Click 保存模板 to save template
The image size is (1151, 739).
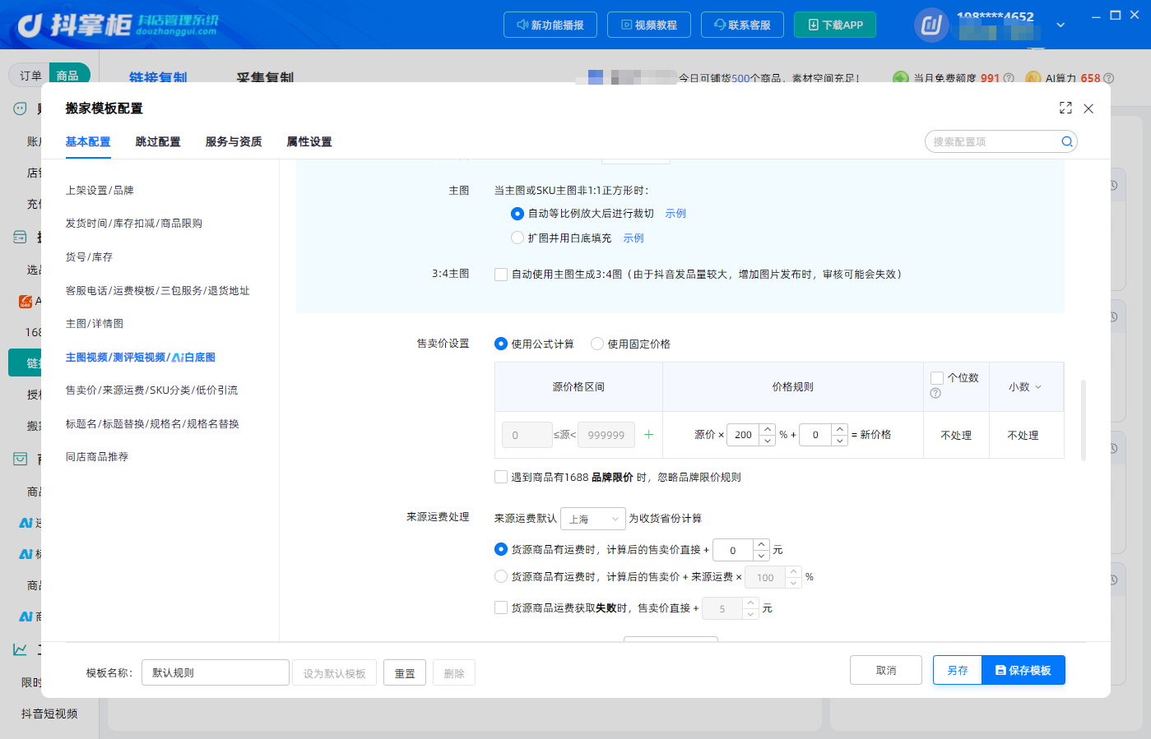(x=1023, y=670)
